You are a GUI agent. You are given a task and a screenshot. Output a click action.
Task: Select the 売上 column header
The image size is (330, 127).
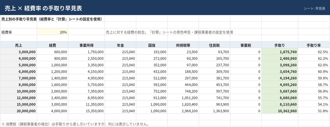click(18, 45)
